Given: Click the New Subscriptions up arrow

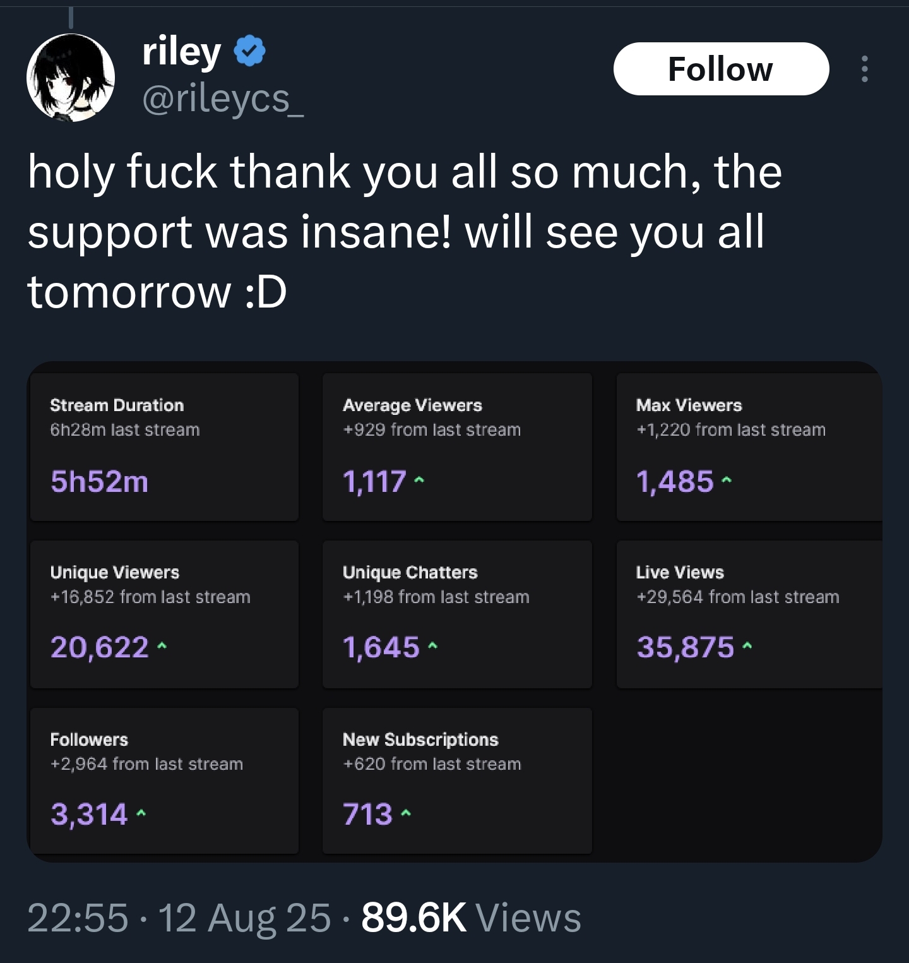Looking at the screenshot, I should 406,814.
